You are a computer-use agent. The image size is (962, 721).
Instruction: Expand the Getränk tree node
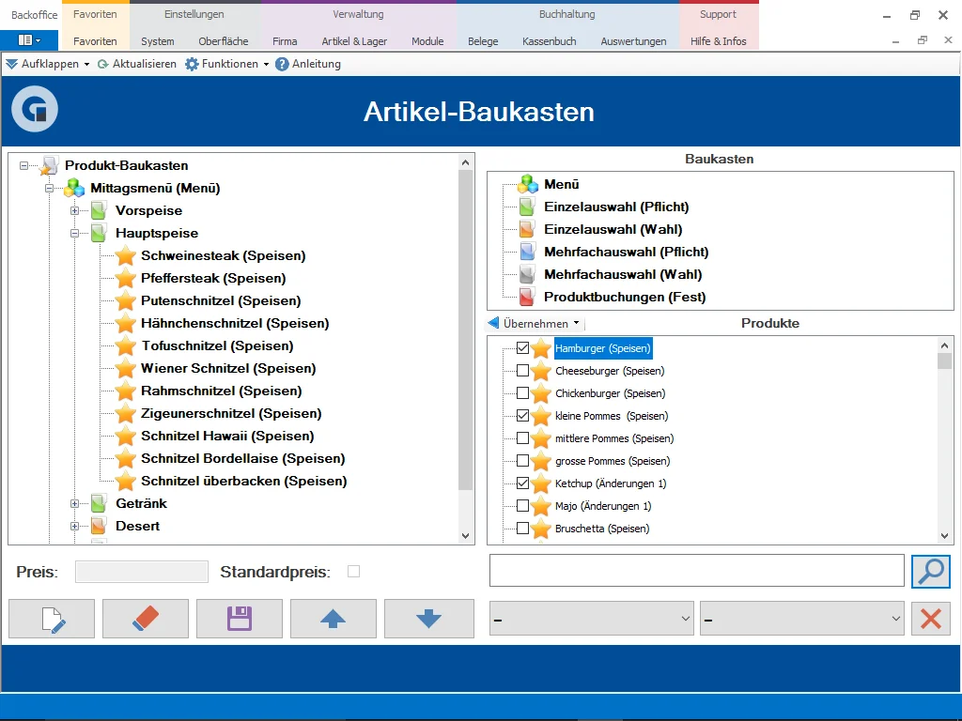(x=75, y=503)
